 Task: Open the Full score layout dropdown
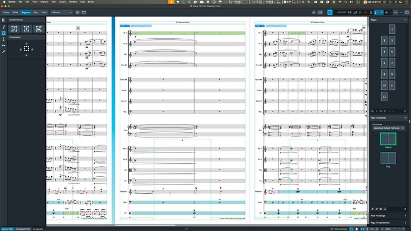click(x=61, y=13)
